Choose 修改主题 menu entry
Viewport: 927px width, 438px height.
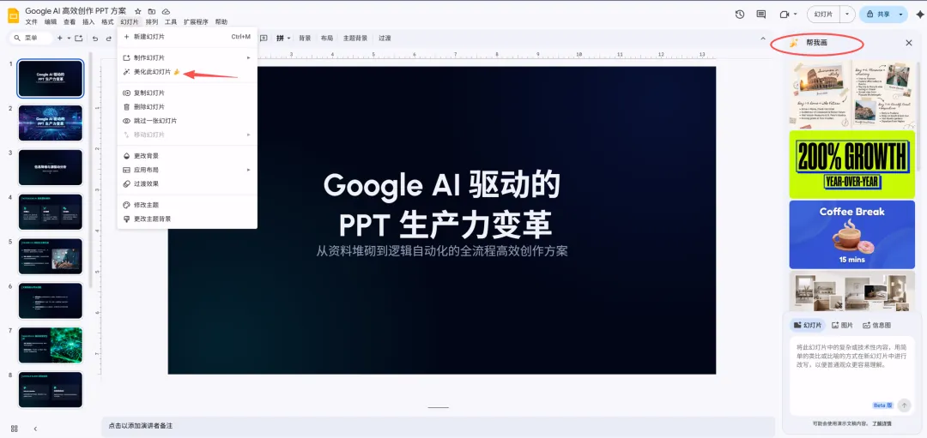tap(187, 205)
